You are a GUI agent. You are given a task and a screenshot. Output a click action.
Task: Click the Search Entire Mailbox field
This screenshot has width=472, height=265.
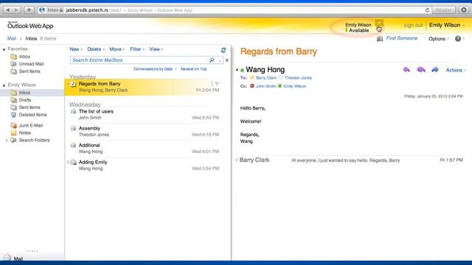(139, 60)
